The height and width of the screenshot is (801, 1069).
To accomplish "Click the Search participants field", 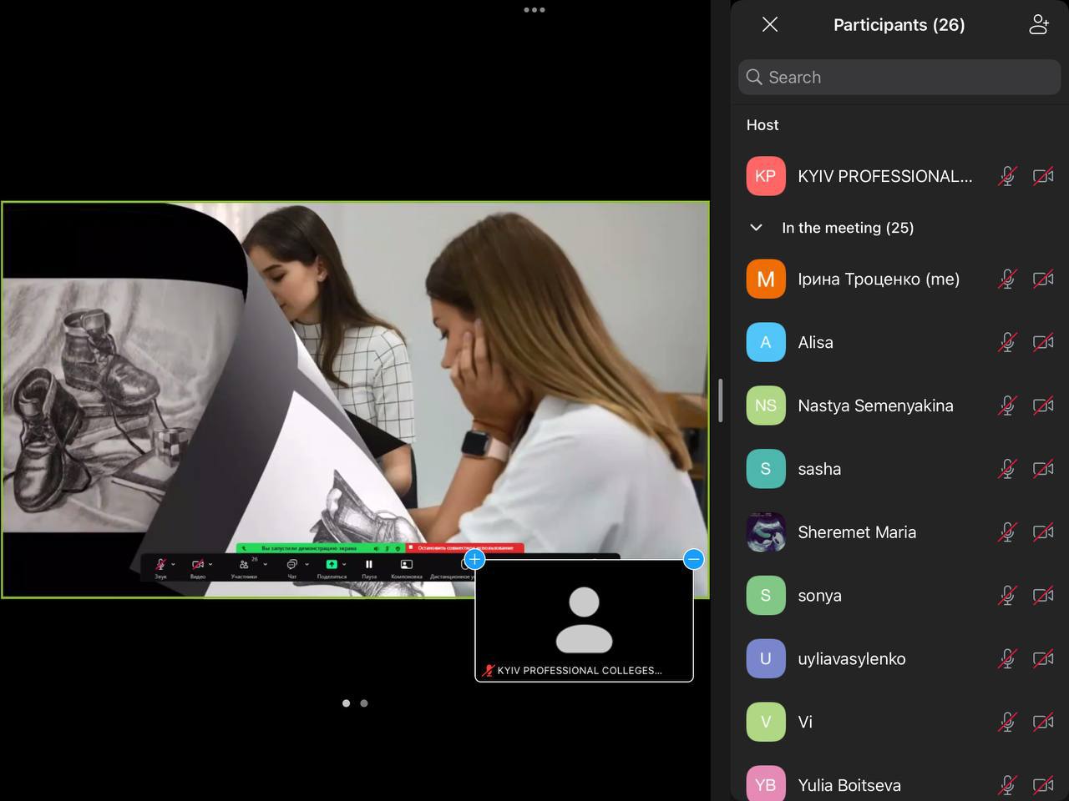I will tap(899, 78).
